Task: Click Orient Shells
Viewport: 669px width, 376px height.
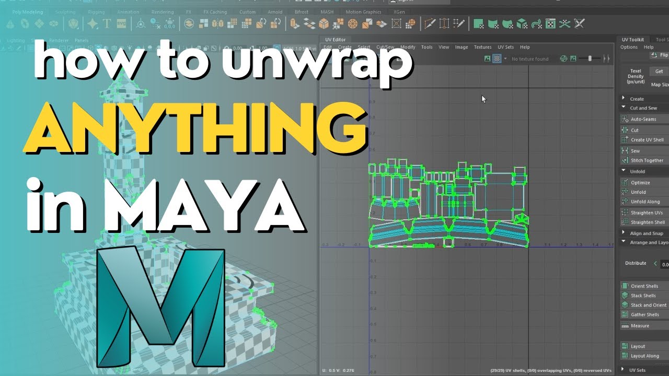Action: coord(644,286)
